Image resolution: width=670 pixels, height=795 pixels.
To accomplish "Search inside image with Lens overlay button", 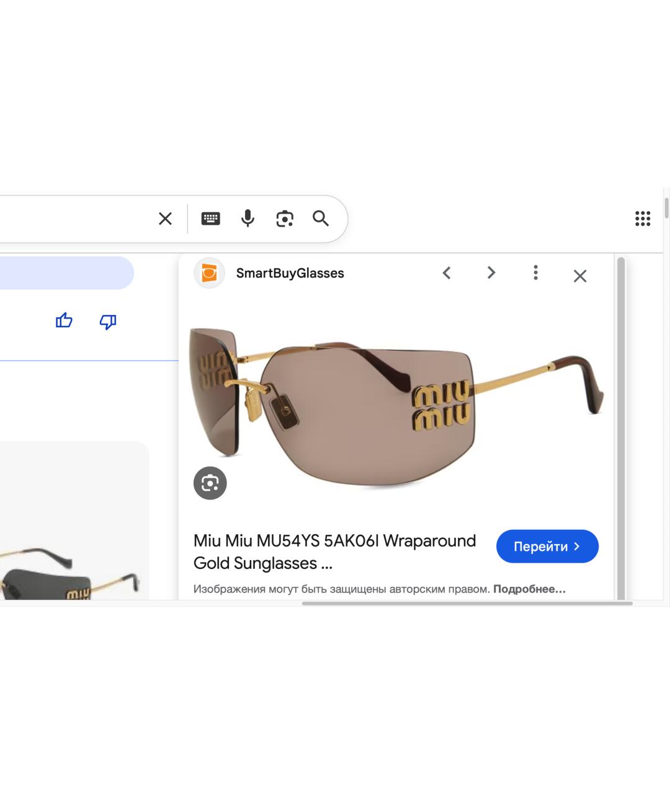I will click(210, 483).
